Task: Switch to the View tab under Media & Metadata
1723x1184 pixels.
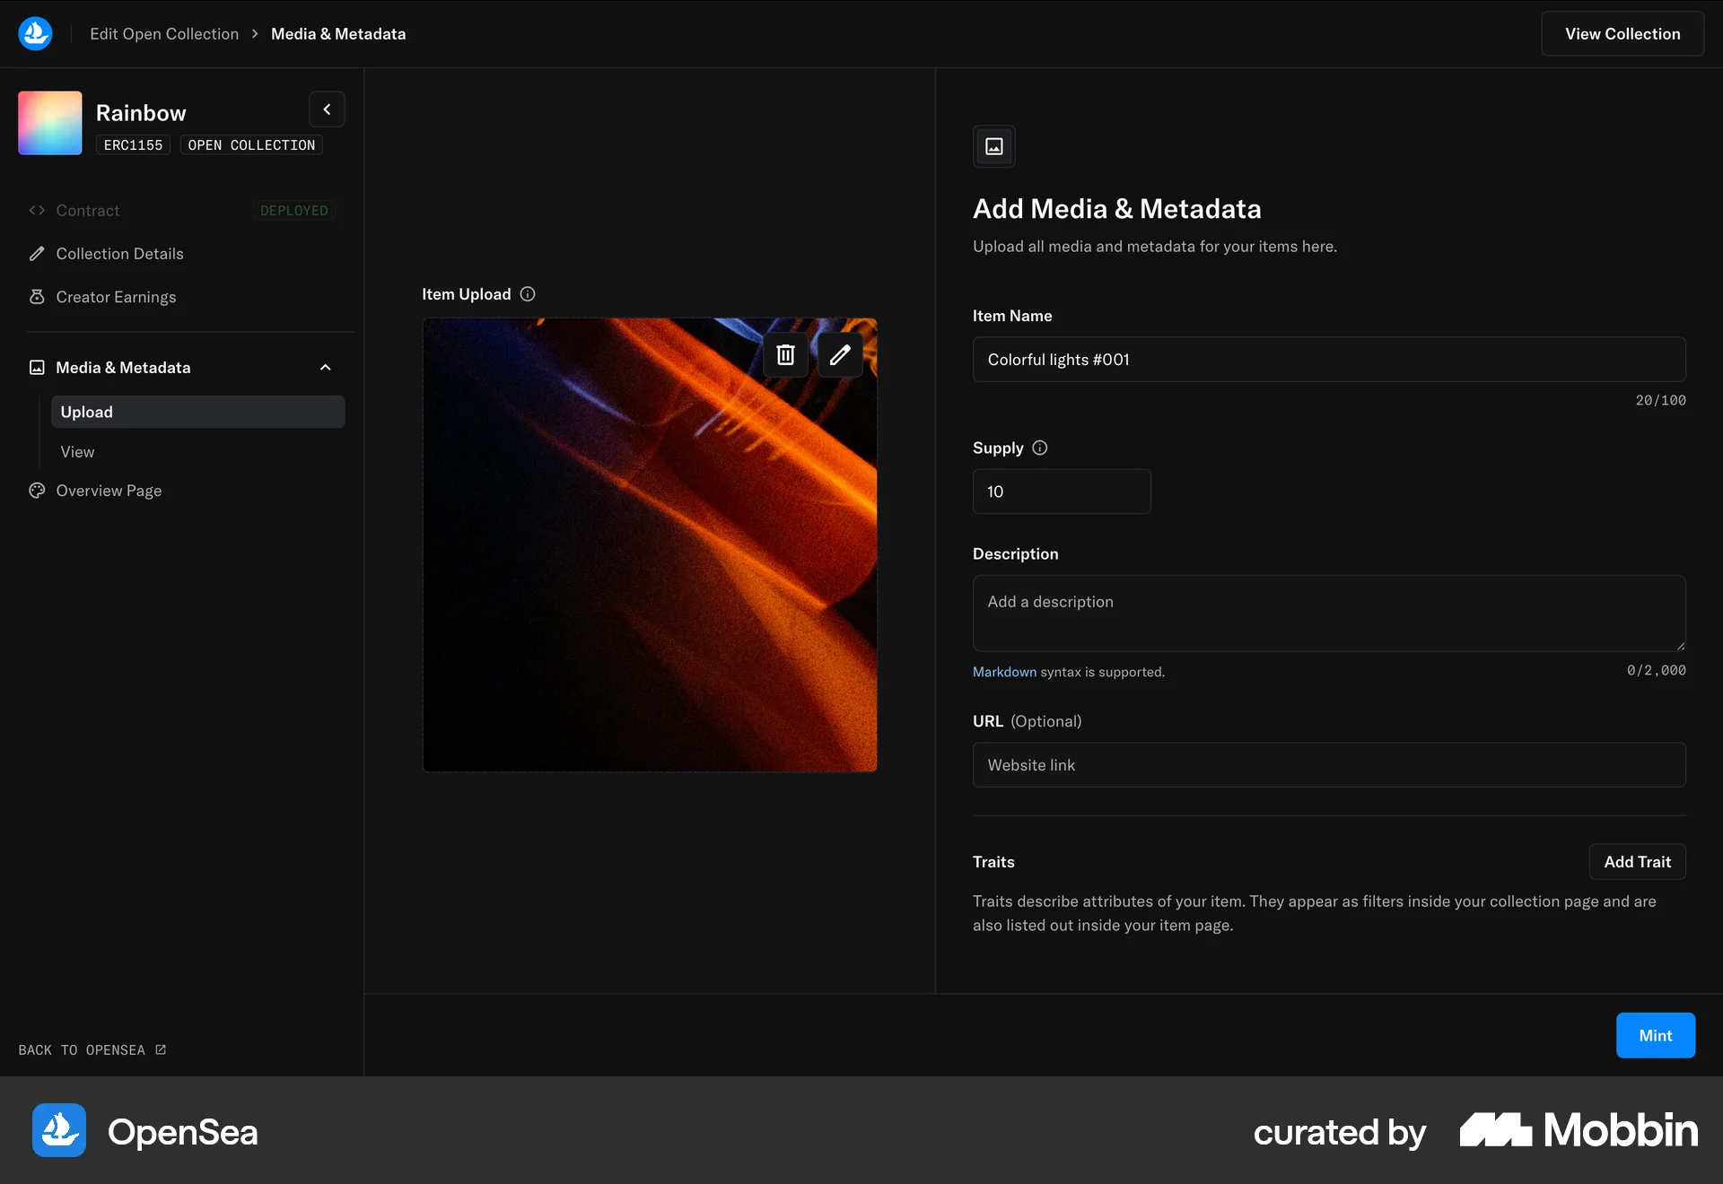Action: (x=77, y=452)
